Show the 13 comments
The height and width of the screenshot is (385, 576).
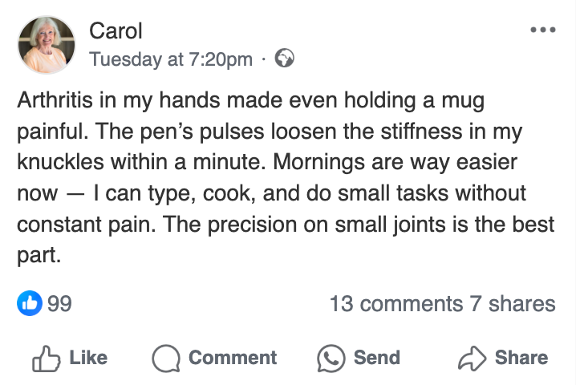[x=396, y=304]
